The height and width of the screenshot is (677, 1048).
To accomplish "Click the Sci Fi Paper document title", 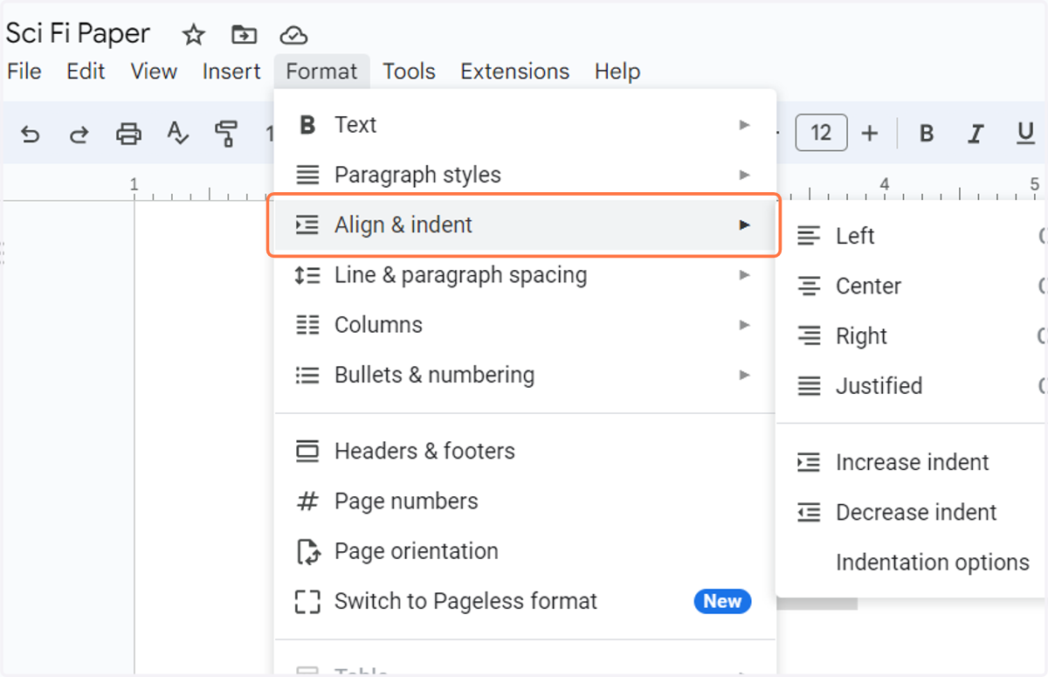I will 78,34.
